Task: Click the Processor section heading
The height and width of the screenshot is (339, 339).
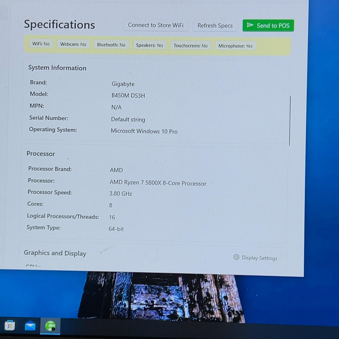Action: pyautogui.click(x=41, y=154)
